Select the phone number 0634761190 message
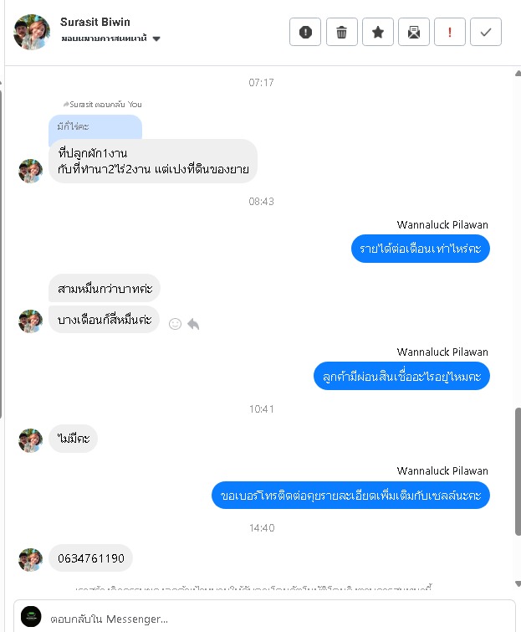521x632 pixels. coord(91,558)
